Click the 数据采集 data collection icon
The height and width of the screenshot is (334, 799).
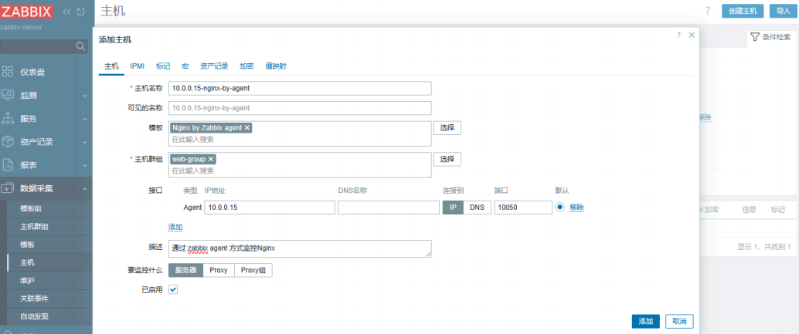click(8, 188)
